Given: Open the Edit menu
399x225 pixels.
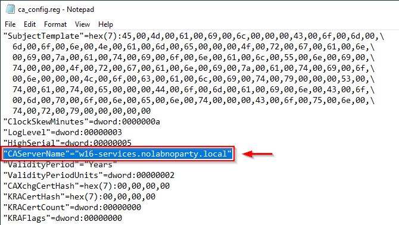Looking at the screenshot, I should (30, 24).
